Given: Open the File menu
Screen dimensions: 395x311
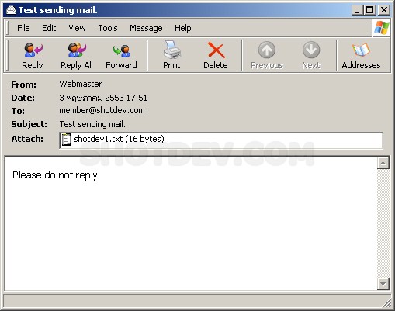Looking at the screenshot, I should tap(23, 28).
